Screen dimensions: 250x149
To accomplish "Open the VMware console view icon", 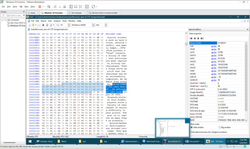I will tap(87, 7).
